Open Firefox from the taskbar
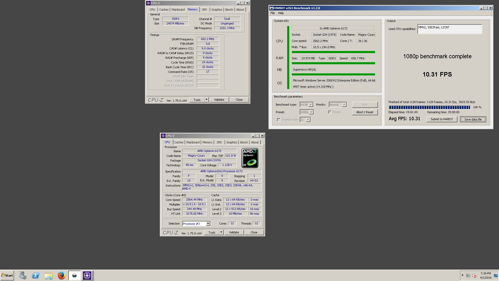The image size is (499, 281). tap(62, 275)
